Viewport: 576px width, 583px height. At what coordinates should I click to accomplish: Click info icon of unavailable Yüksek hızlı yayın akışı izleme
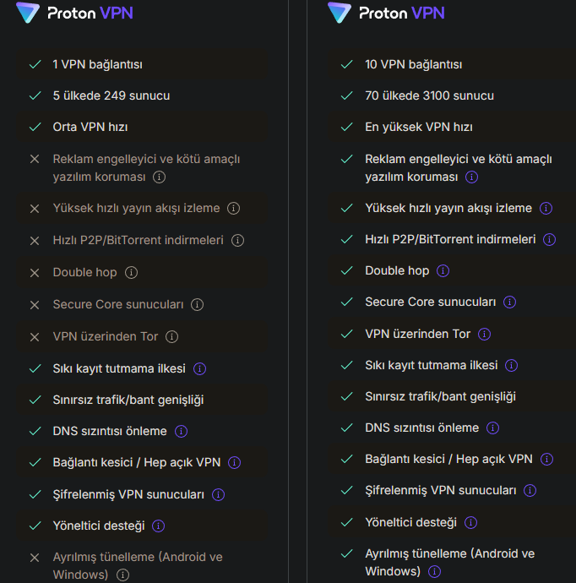(x=233, y=209)
